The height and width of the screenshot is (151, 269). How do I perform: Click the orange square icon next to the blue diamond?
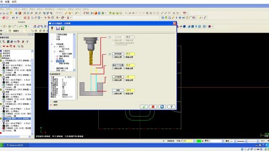tap(20, 13)
